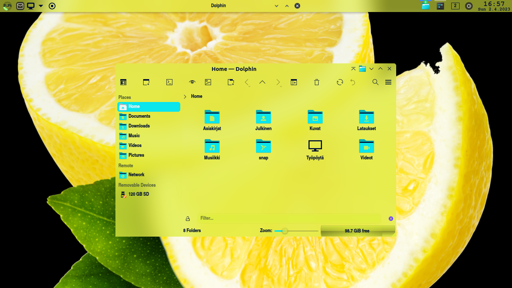Click the circled square icon in top panel

[52, 6]
